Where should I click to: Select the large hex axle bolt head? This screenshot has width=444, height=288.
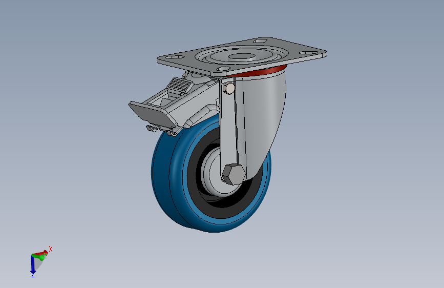(234, 174)
